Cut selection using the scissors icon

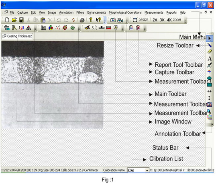(29, 20)
